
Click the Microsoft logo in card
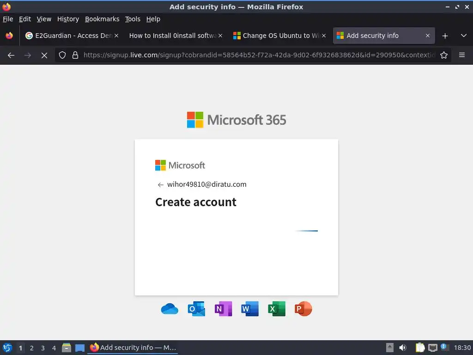[x=180, y=165]
